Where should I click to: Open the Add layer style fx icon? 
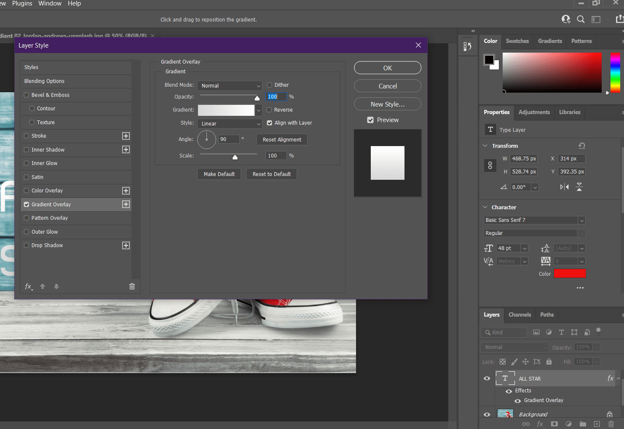(540, 424)
